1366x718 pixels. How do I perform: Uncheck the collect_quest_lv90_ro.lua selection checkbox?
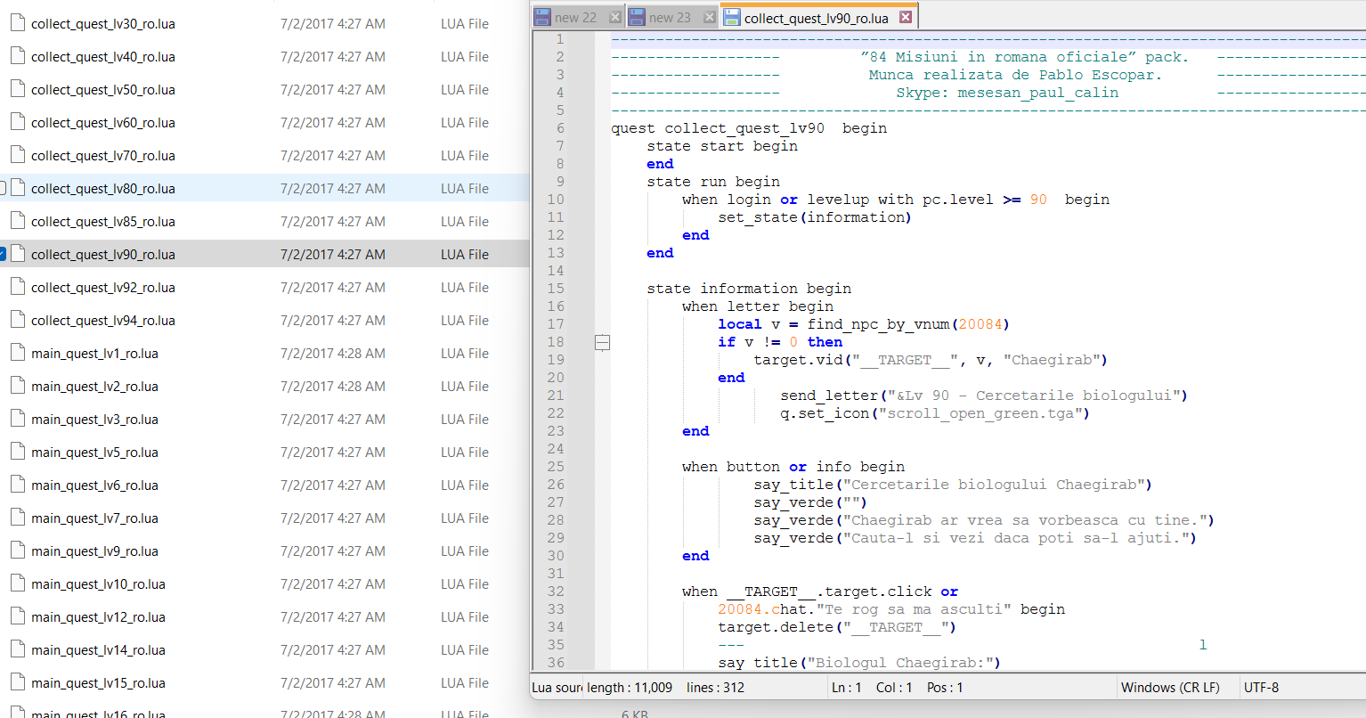tap(3, 255)
